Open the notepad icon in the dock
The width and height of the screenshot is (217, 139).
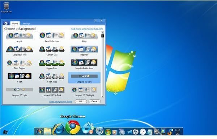[150, 132]
